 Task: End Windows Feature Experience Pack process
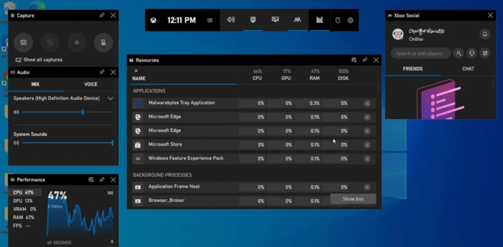click(367, 158)
